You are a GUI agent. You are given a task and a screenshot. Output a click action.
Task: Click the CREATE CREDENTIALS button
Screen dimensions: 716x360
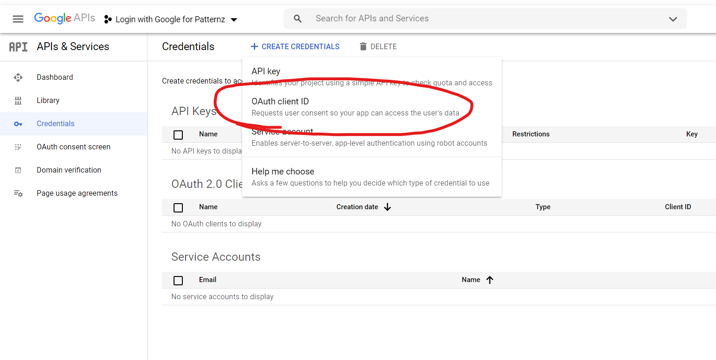tap(295, 46)
